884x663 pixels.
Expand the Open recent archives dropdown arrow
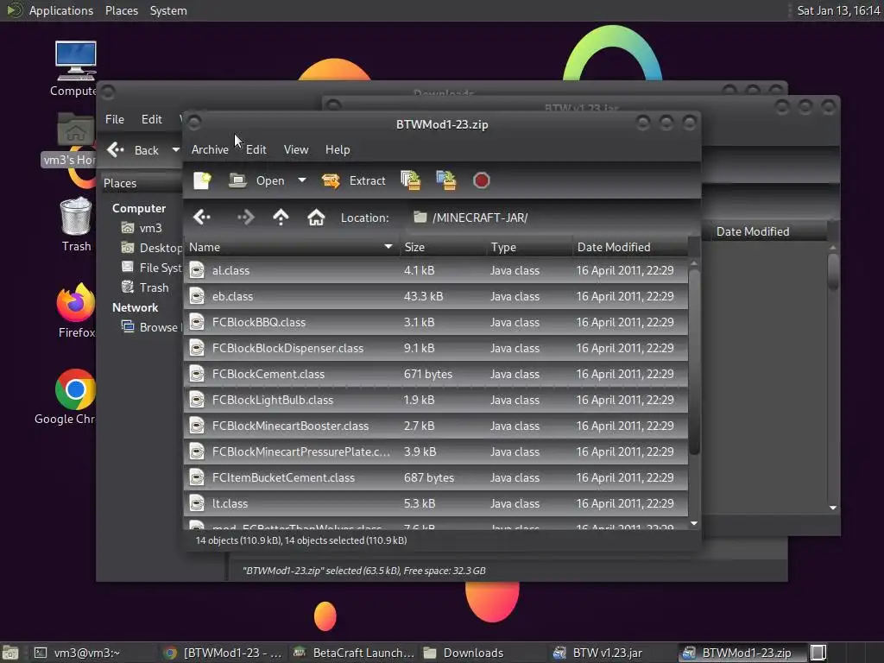pyautogui.click(x=302, y=180)
